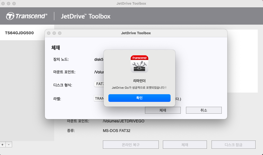Click the minus button under the sidebar
Image resolution: width=263 pixels, height=155 pixels.
pos(9,145)
